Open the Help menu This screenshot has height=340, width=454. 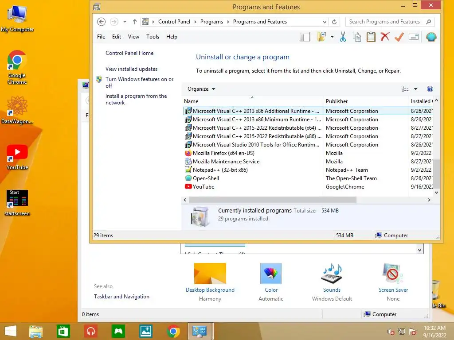click(x=172, y=37)
